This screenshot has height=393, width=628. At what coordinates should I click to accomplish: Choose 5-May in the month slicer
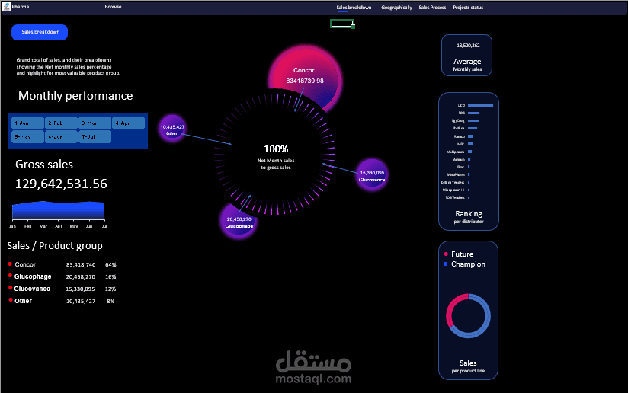27,137
